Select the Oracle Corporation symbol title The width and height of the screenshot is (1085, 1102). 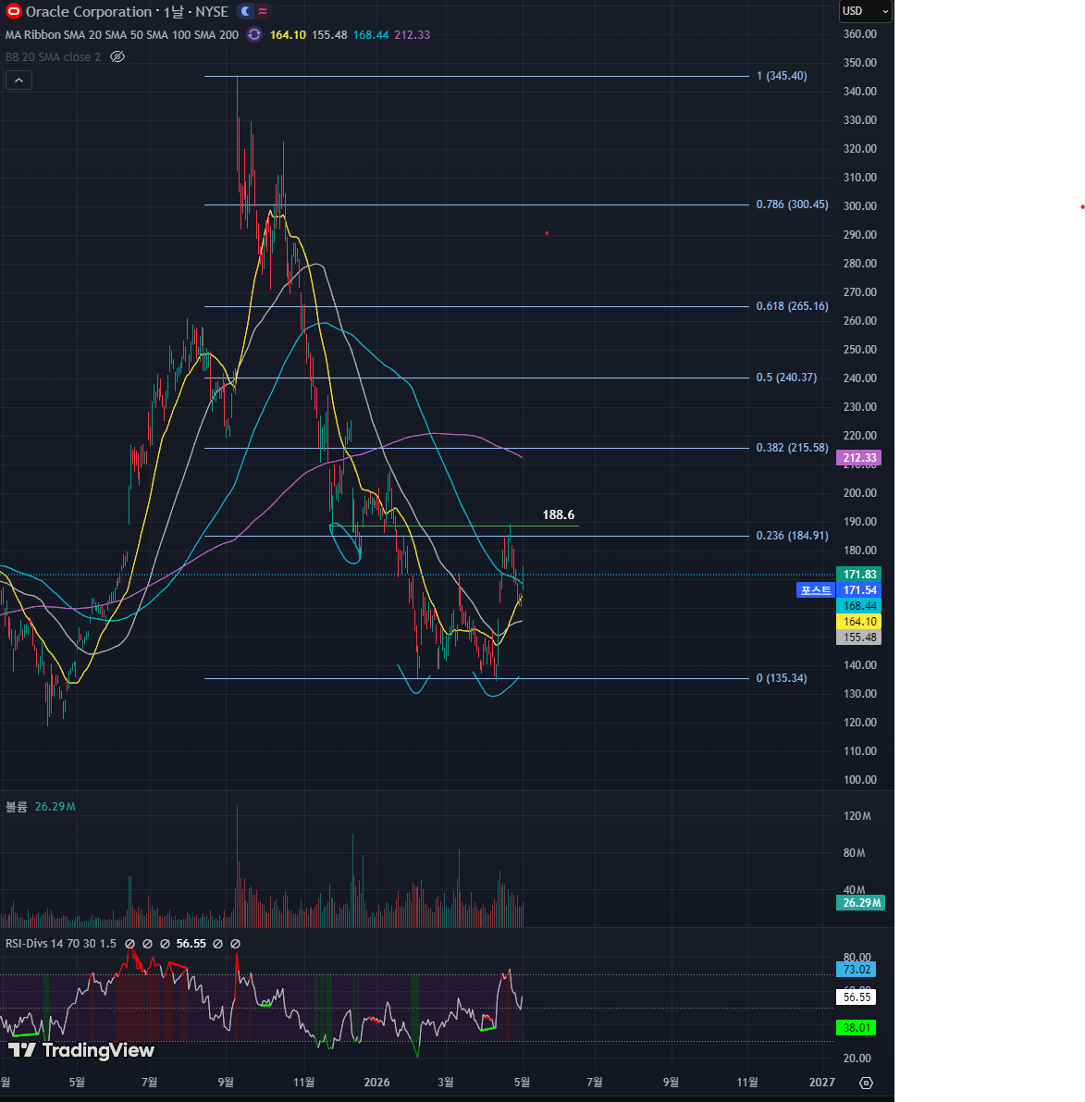pyautogui.click(x=89, y=11)
